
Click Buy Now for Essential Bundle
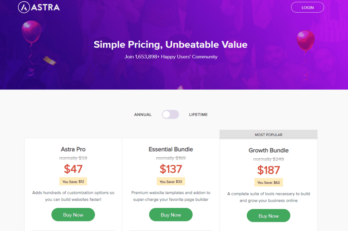(x=171, y=215)
